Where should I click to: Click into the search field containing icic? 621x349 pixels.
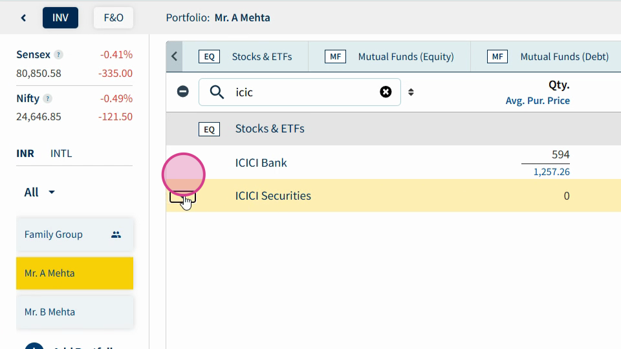point(300,92)
